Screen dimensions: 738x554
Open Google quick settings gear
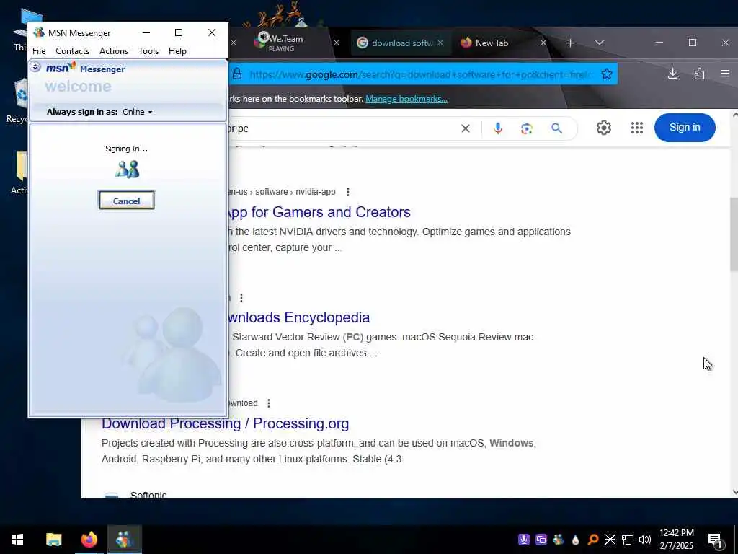[x=604, y=128]
